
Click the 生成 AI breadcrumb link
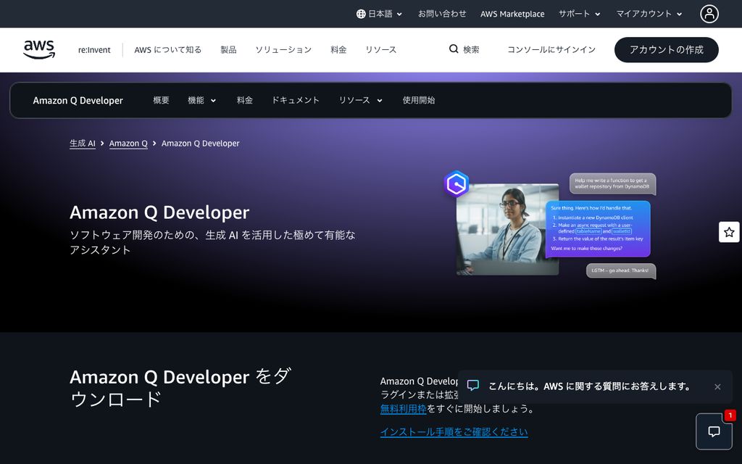[x=83, y=144]
